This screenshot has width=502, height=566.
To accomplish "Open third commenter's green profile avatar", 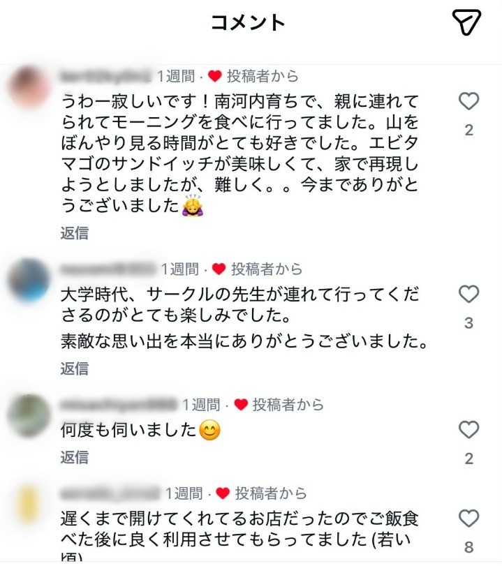I will pos(29,416).
